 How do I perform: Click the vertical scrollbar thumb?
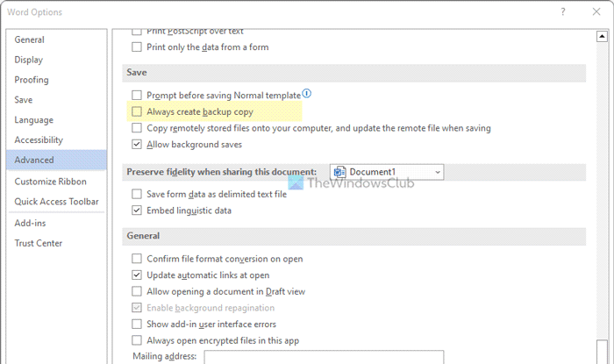pos(602,353)
